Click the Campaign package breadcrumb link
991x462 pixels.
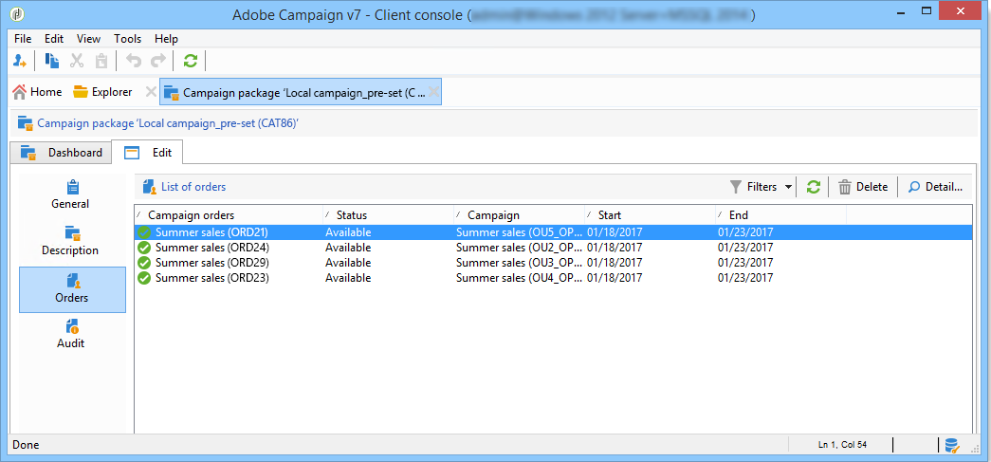[x=168, y=123]
